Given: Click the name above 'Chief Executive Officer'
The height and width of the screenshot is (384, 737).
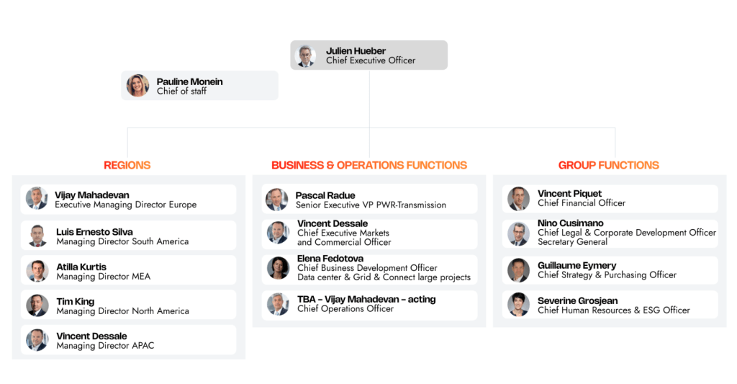Looking at the screenshot, I should (x=356, y=51).
